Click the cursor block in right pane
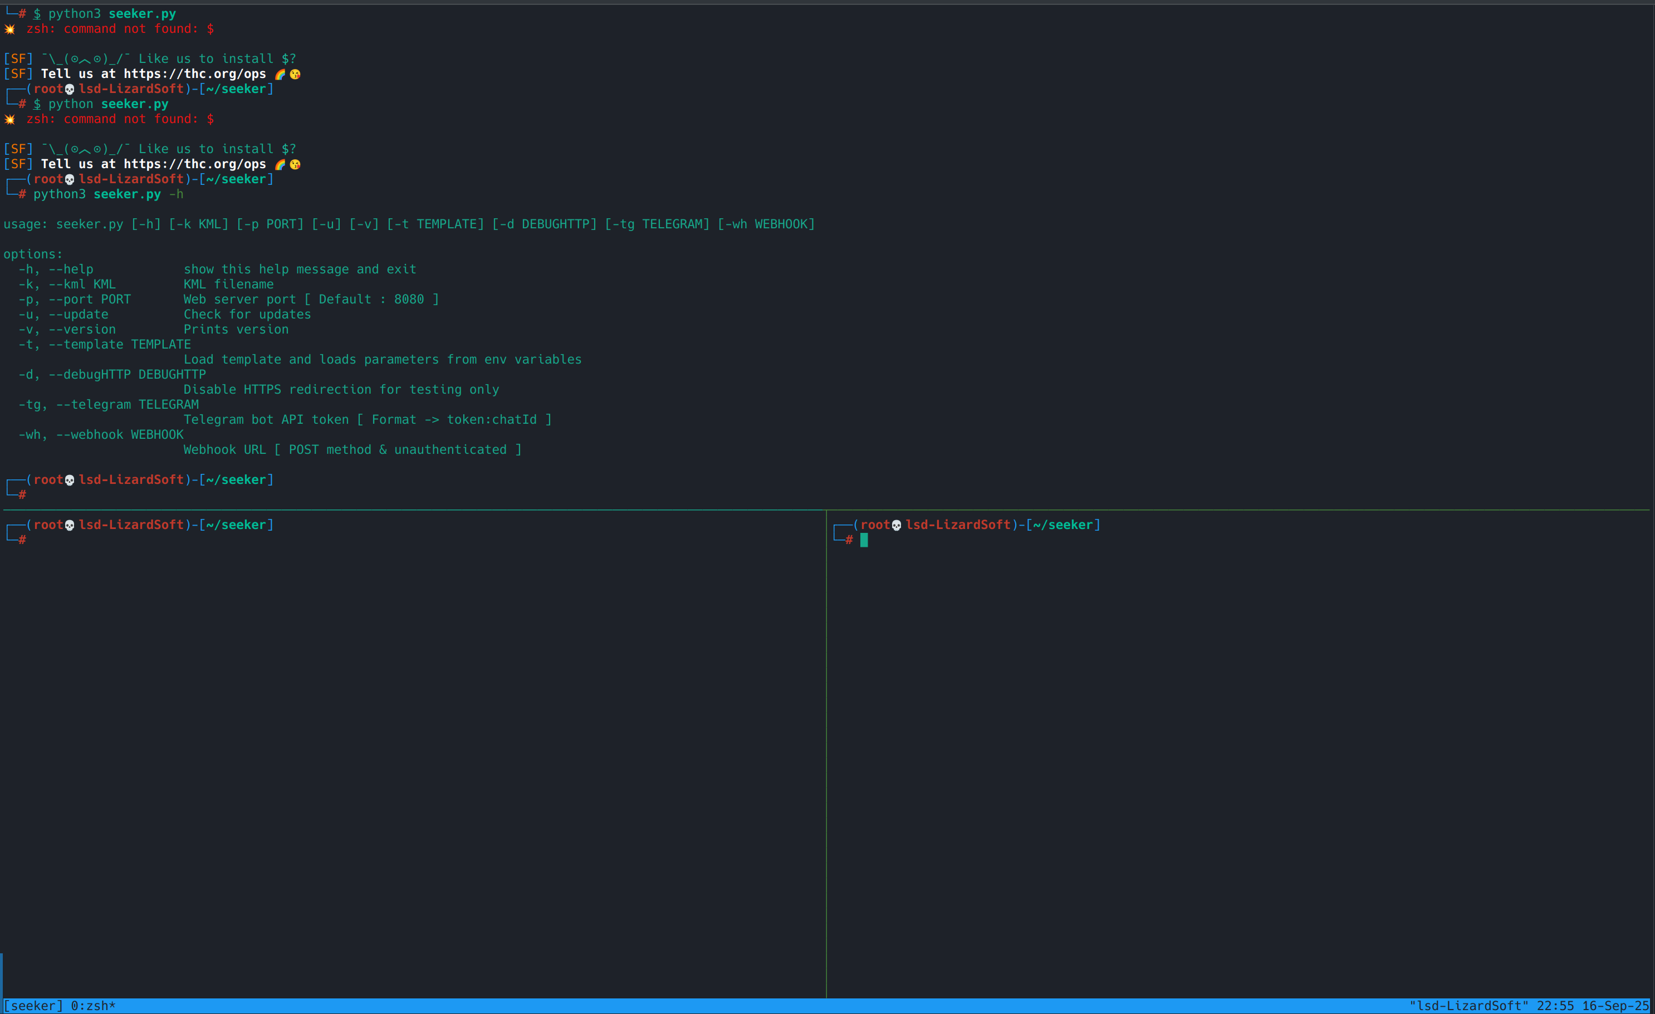1655x1014 pixels. click(864, 540)
